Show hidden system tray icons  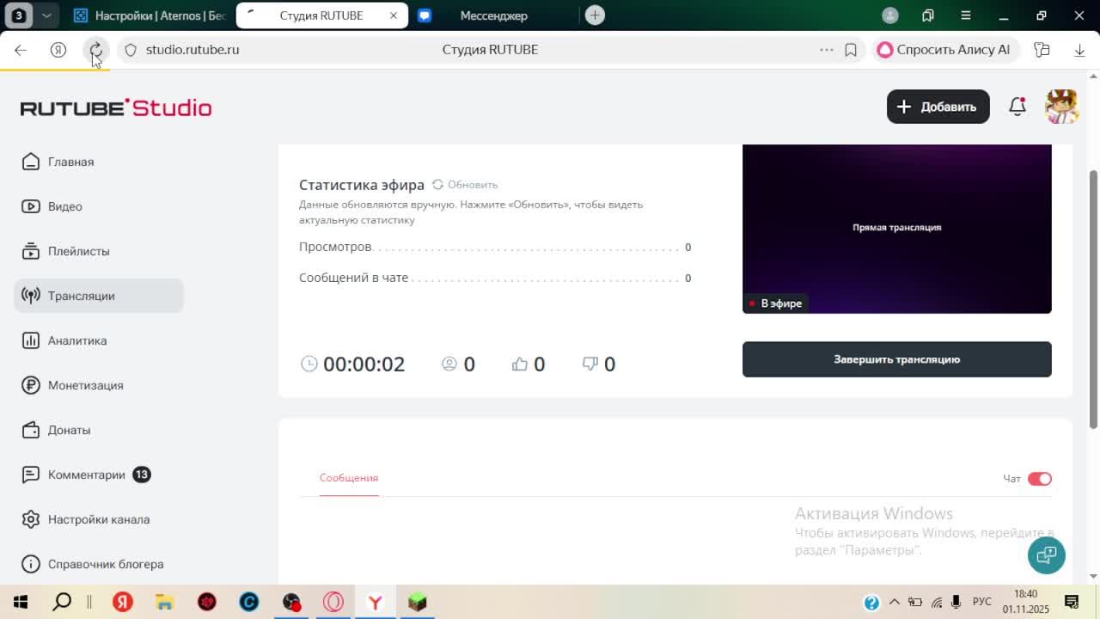pyautogui.click(x=895, y=602)
